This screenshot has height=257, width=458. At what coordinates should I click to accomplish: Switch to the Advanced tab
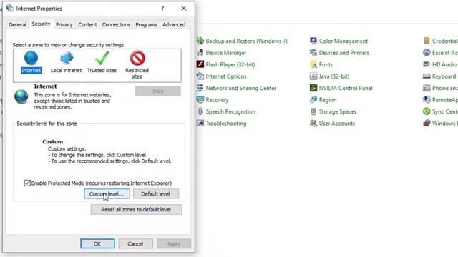click(174, 24)
